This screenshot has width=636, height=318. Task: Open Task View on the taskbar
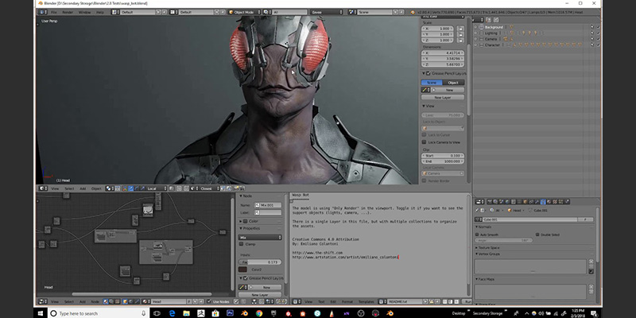pos(157,313)
